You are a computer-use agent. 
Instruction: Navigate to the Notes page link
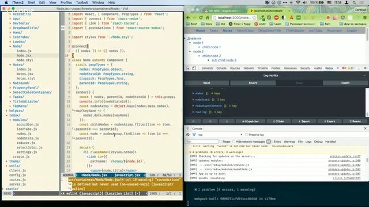click(x=227, y=30)
